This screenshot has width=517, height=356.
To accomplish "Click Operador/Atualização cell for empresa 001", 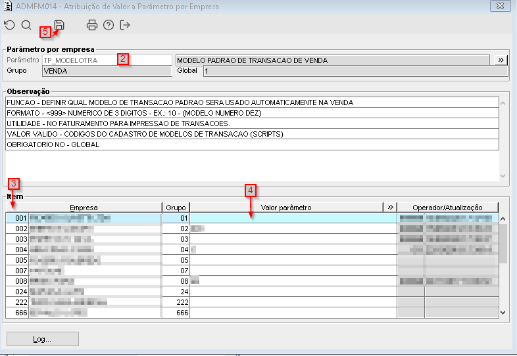I will [x=448, y=218].
